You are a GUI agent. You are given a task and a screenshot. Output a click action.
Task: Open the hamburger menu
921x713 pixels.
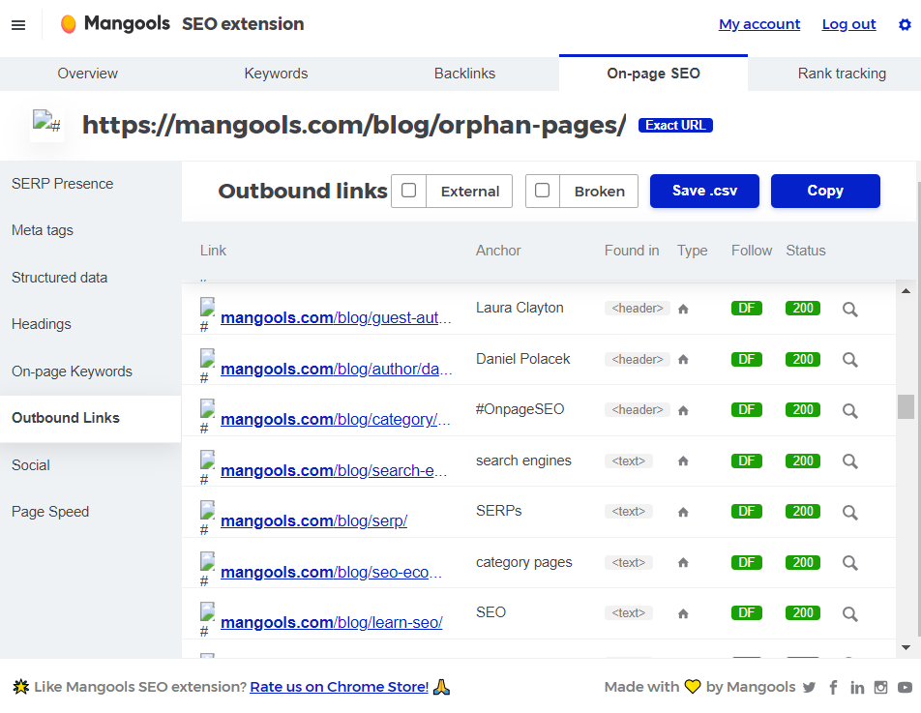pos(18,24)
